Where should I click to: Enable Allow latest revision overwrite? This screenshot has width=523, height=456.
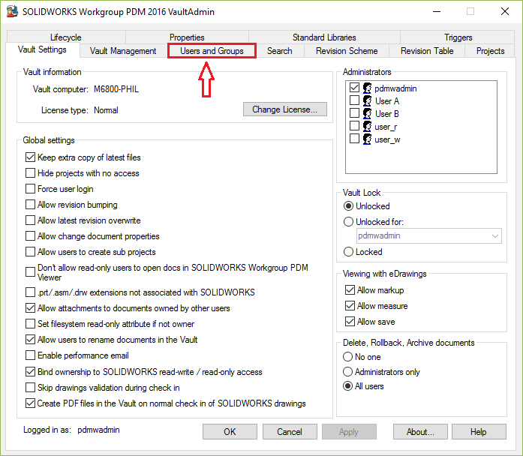pyautogui.click(x=30, y=220)
